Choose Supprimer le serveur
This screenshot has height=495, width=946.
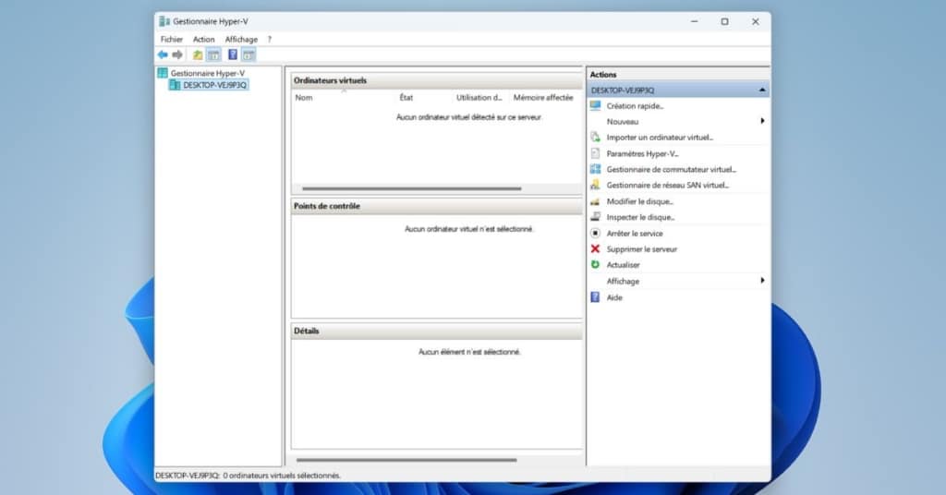(x=641, y=249)
